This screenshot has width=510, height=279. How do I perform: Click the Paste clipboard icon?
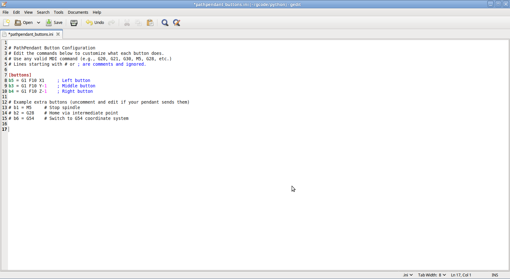[150, 23]
